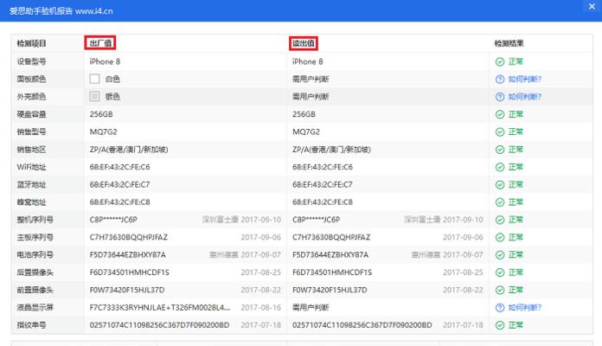Click '正常' result in 设备型号 row
This screenshot has height=346, width=602.
(x=516, y=61)
